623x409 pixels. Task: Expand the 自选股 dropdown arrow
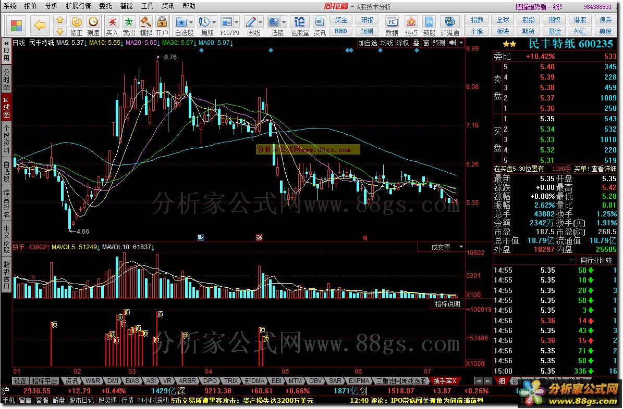[x=191, y=22]
